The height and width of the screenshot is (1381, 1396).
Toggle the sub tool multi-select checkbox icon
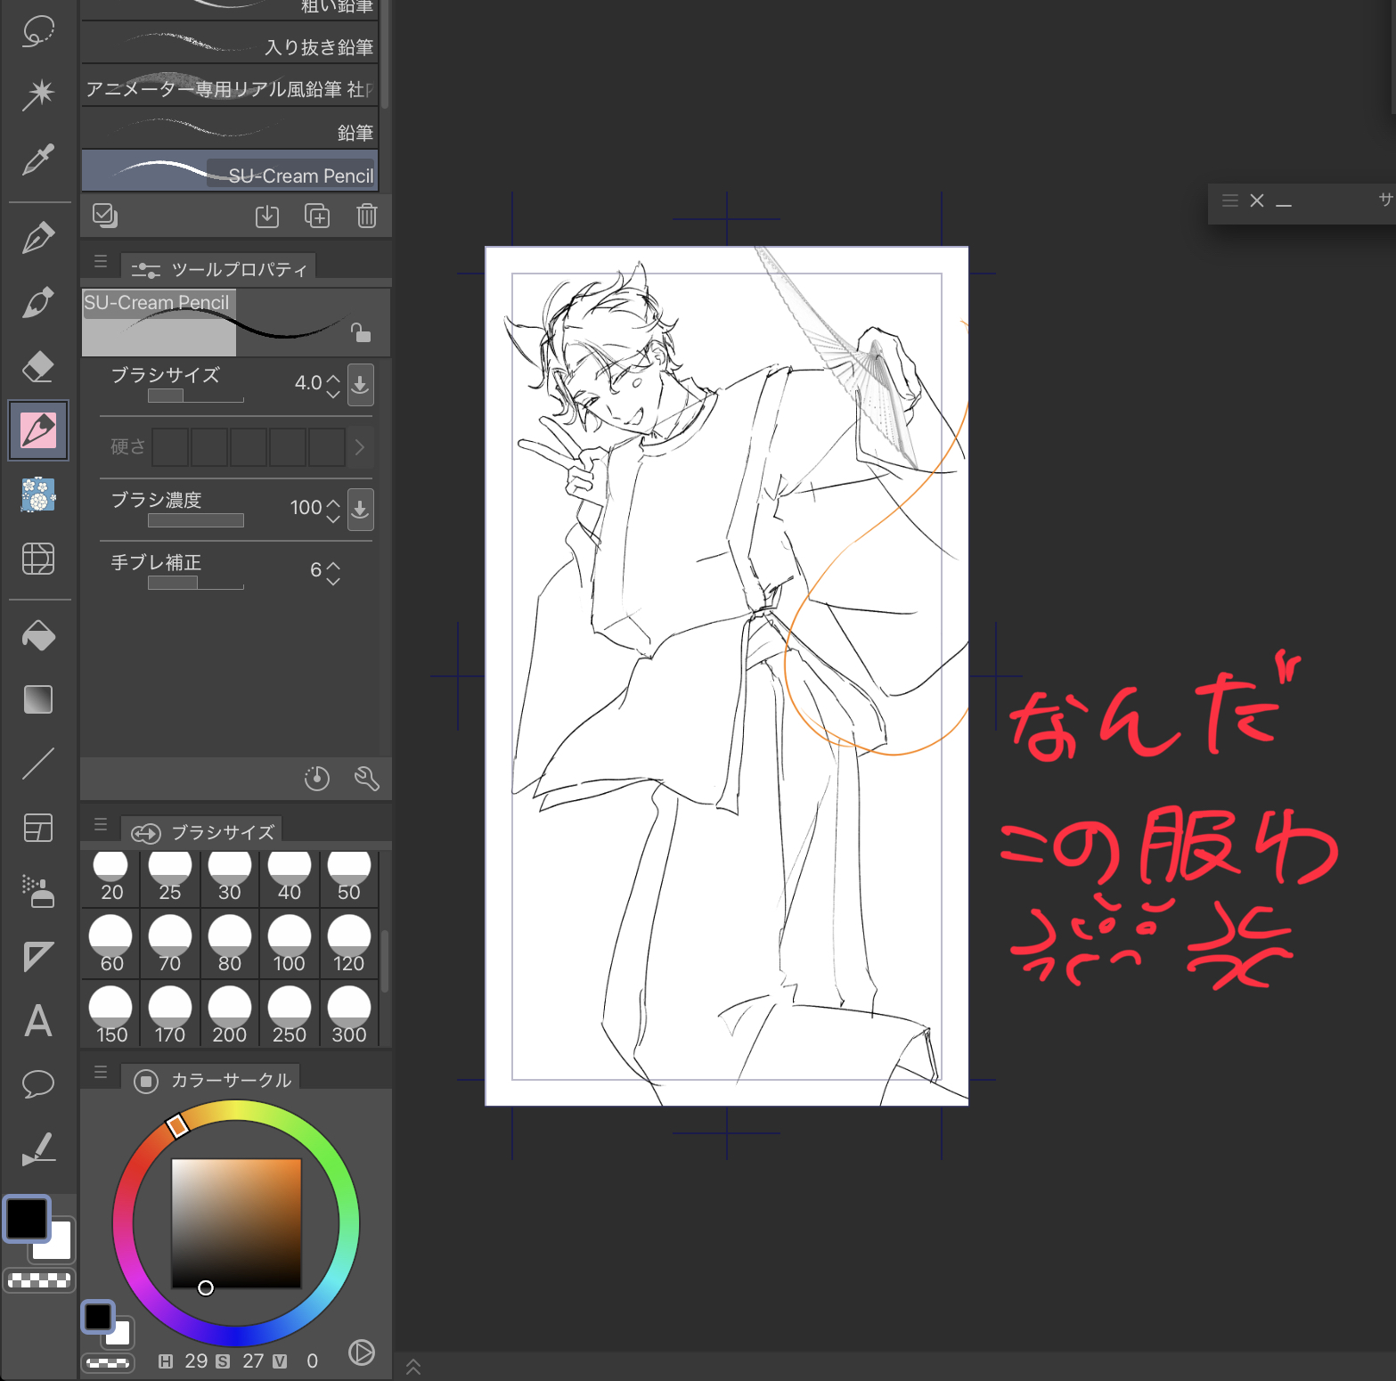point(105,216)
